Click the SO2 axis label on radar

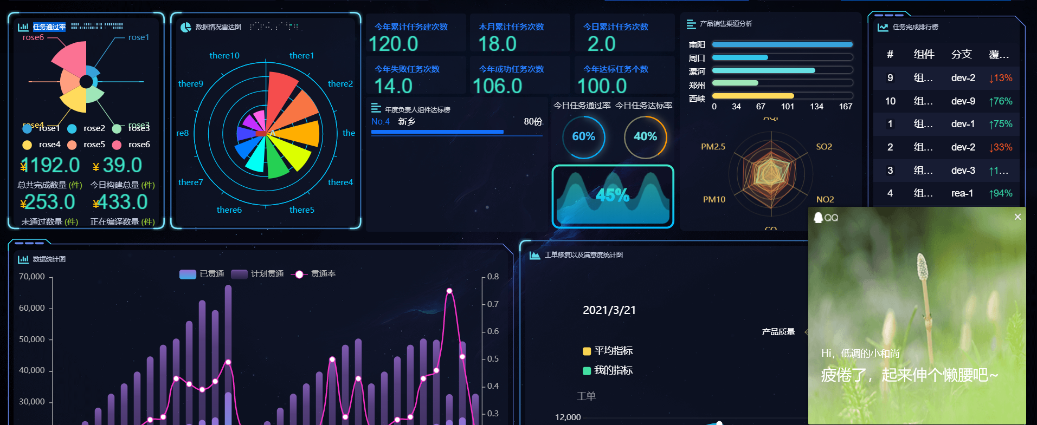824,147
